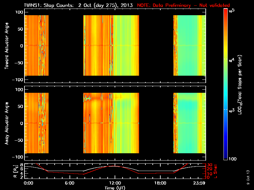Select the 12:00 time tick label
The image size is (254, 190).
[x=115, y=183]
